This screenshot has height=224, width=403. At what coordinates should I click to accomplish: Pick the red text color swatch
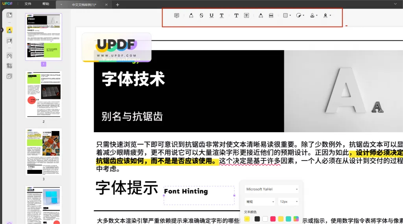tap(273, 219)
